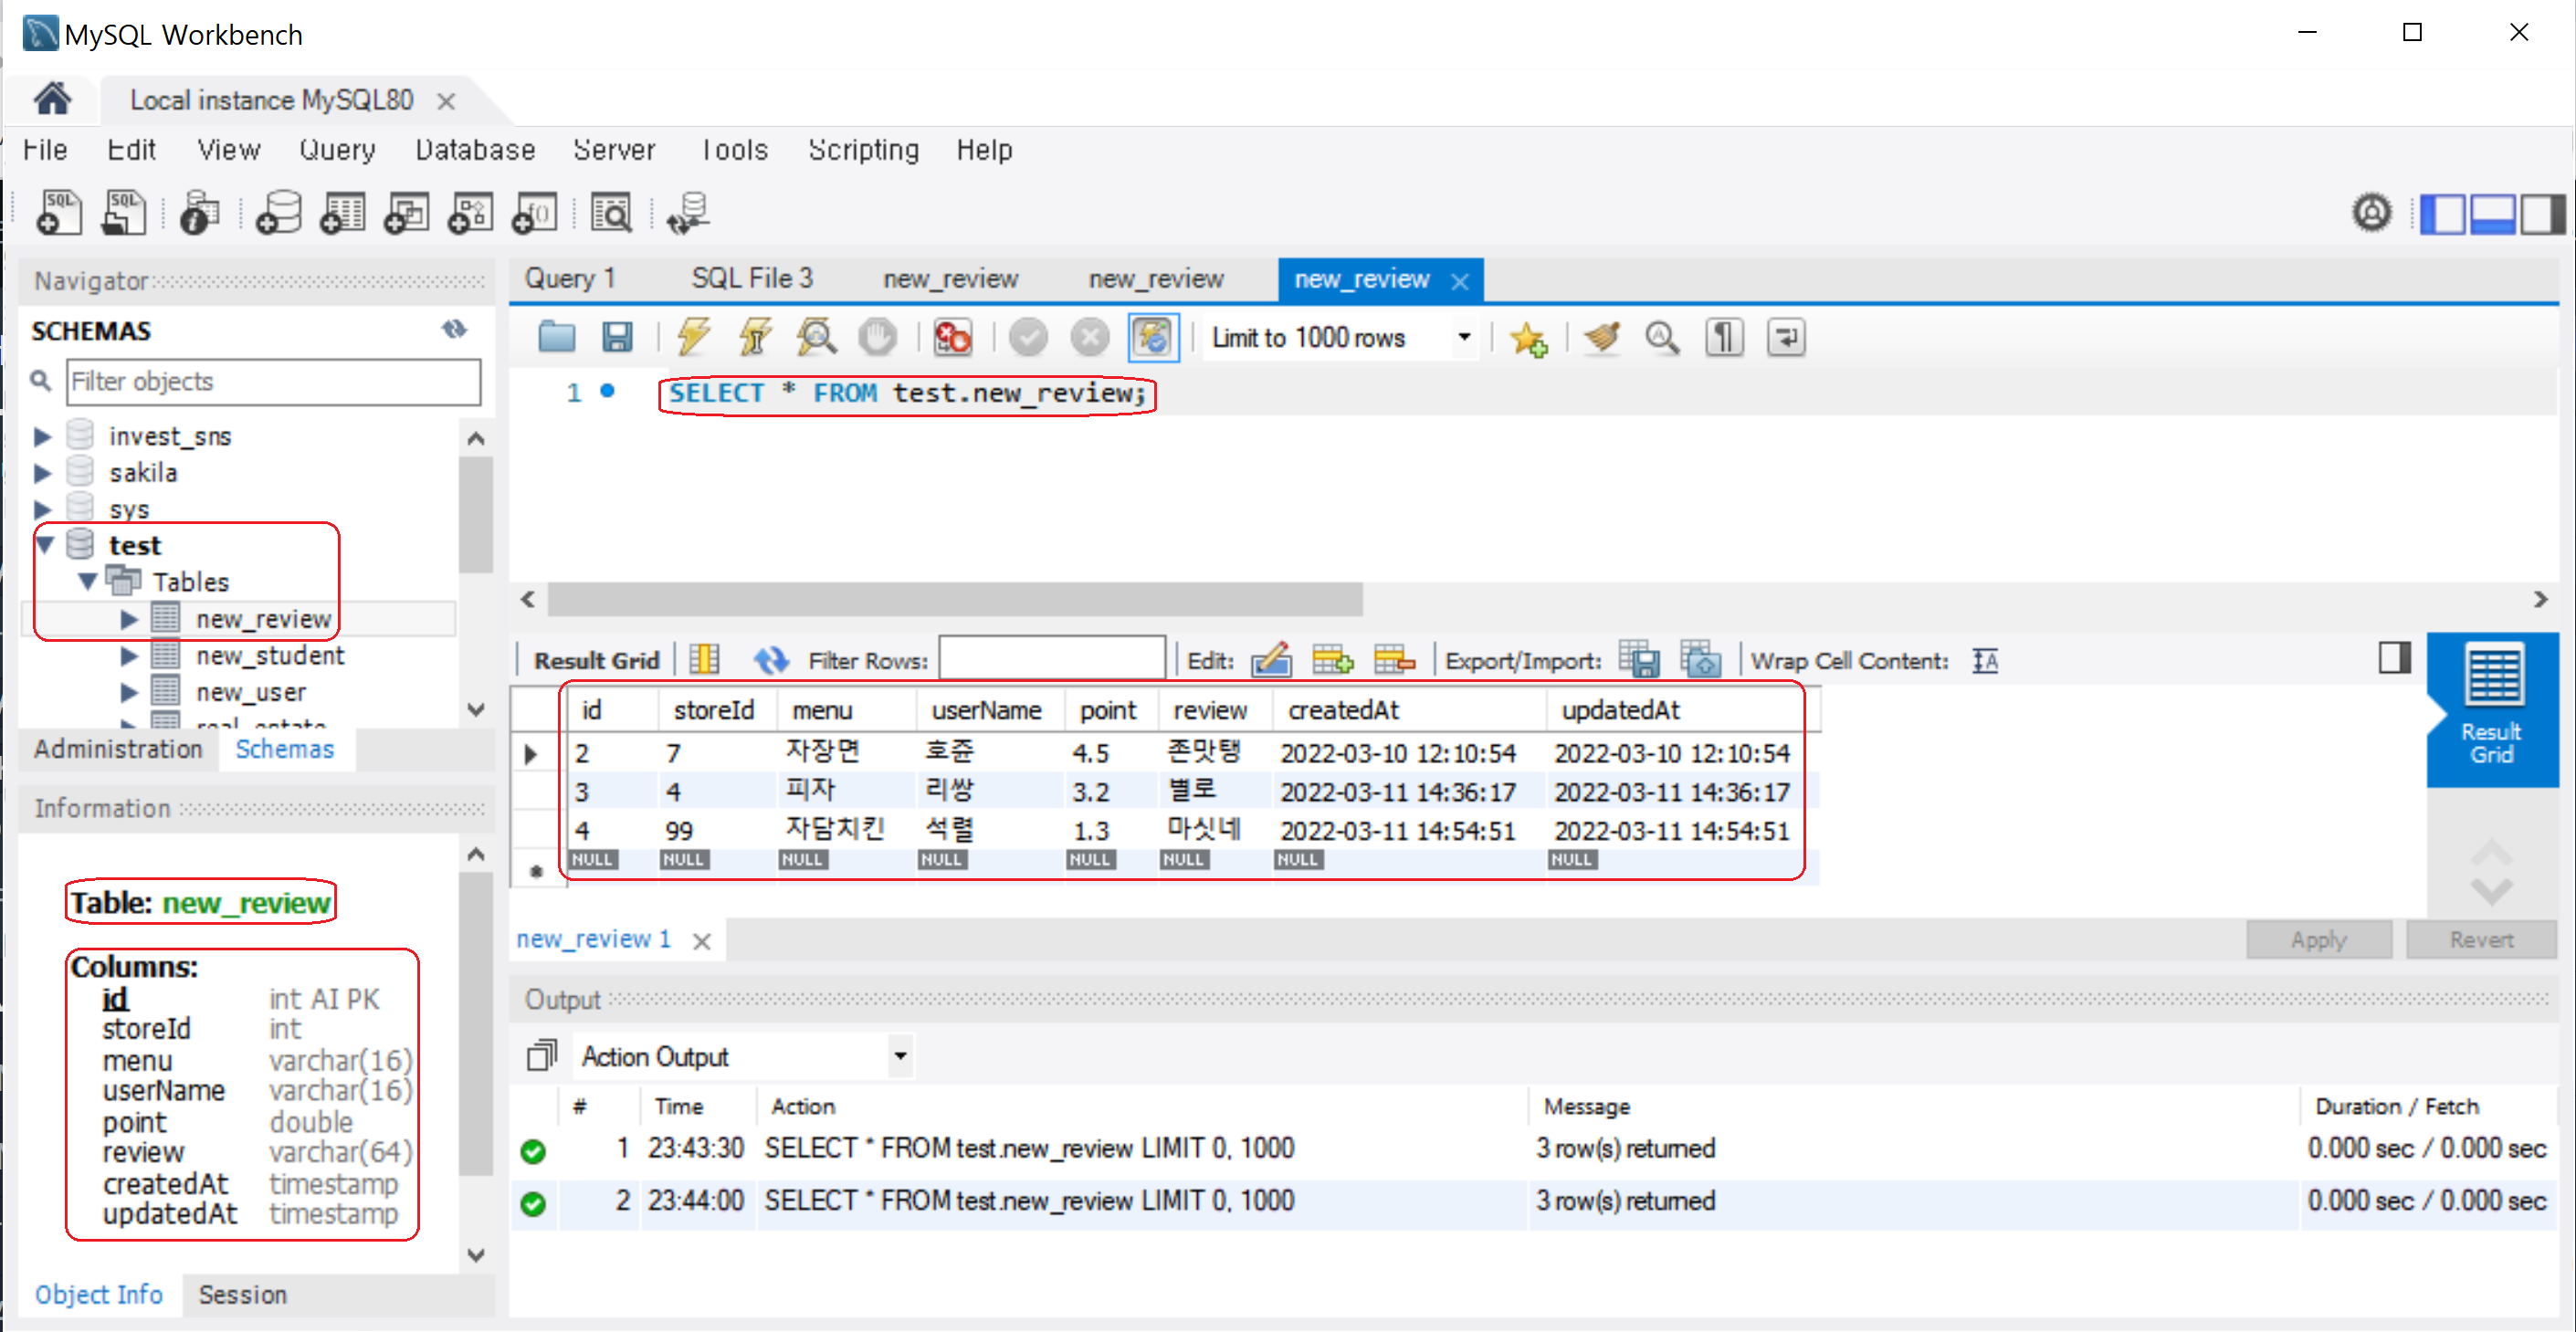Click the find magnifier icon in the editor toolbar
The height and width of the screenshot is (1332, 2576).
coord(1662,337)
